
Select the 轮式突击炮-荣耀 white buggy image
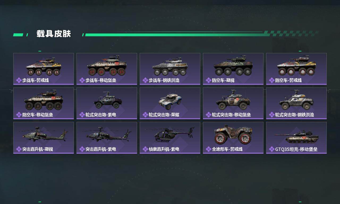click(170, 101)
